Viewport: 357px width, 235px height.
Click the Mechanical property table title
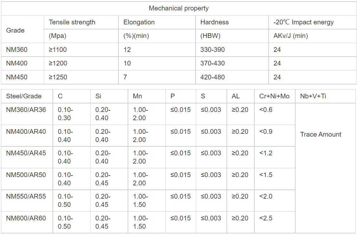(179, 9)
